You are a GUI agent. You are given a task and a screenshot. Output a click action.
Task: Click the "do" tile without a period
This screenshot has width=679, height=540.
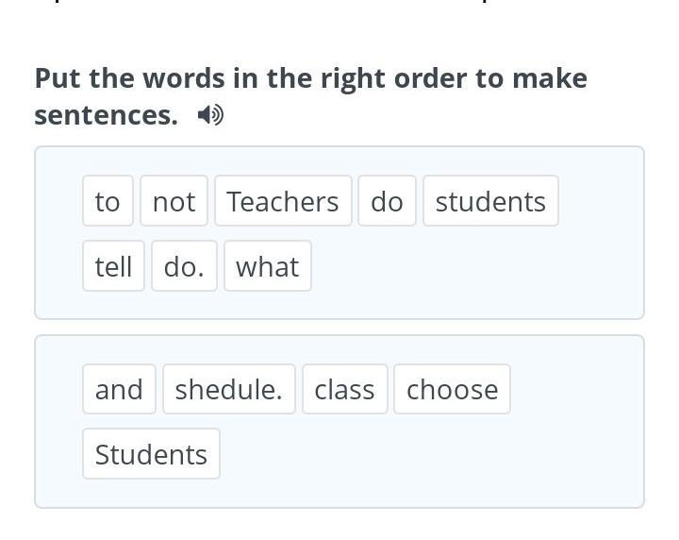[387, 201]
